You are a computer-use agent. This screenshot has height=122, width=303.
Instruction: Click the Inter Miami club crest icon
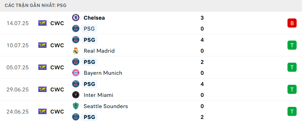click(75, 95)
